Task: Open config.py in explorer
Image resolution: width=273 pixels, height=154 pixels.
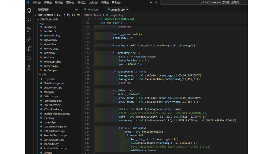Action: click(x=49, y=92)
